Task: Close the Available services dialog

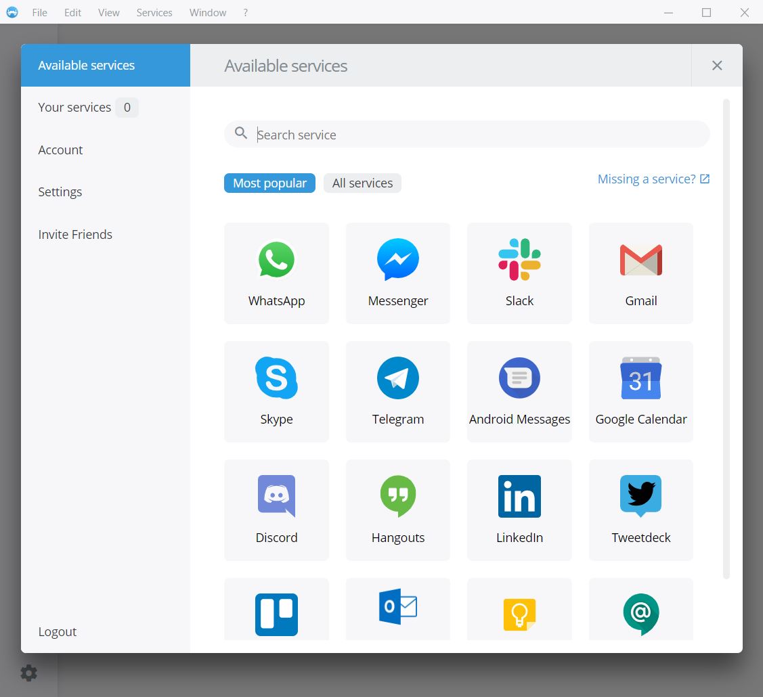Action: click(x=717, y=65)
